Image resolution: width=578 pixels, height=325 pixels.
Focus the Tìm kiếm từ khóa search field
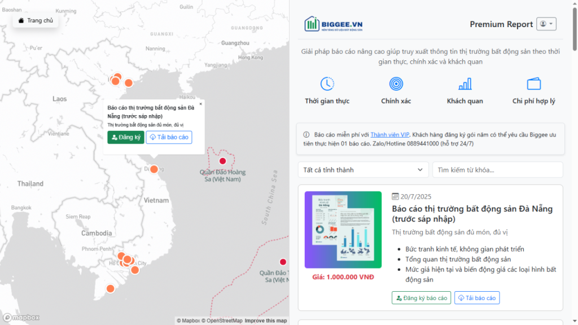(498, 170)
